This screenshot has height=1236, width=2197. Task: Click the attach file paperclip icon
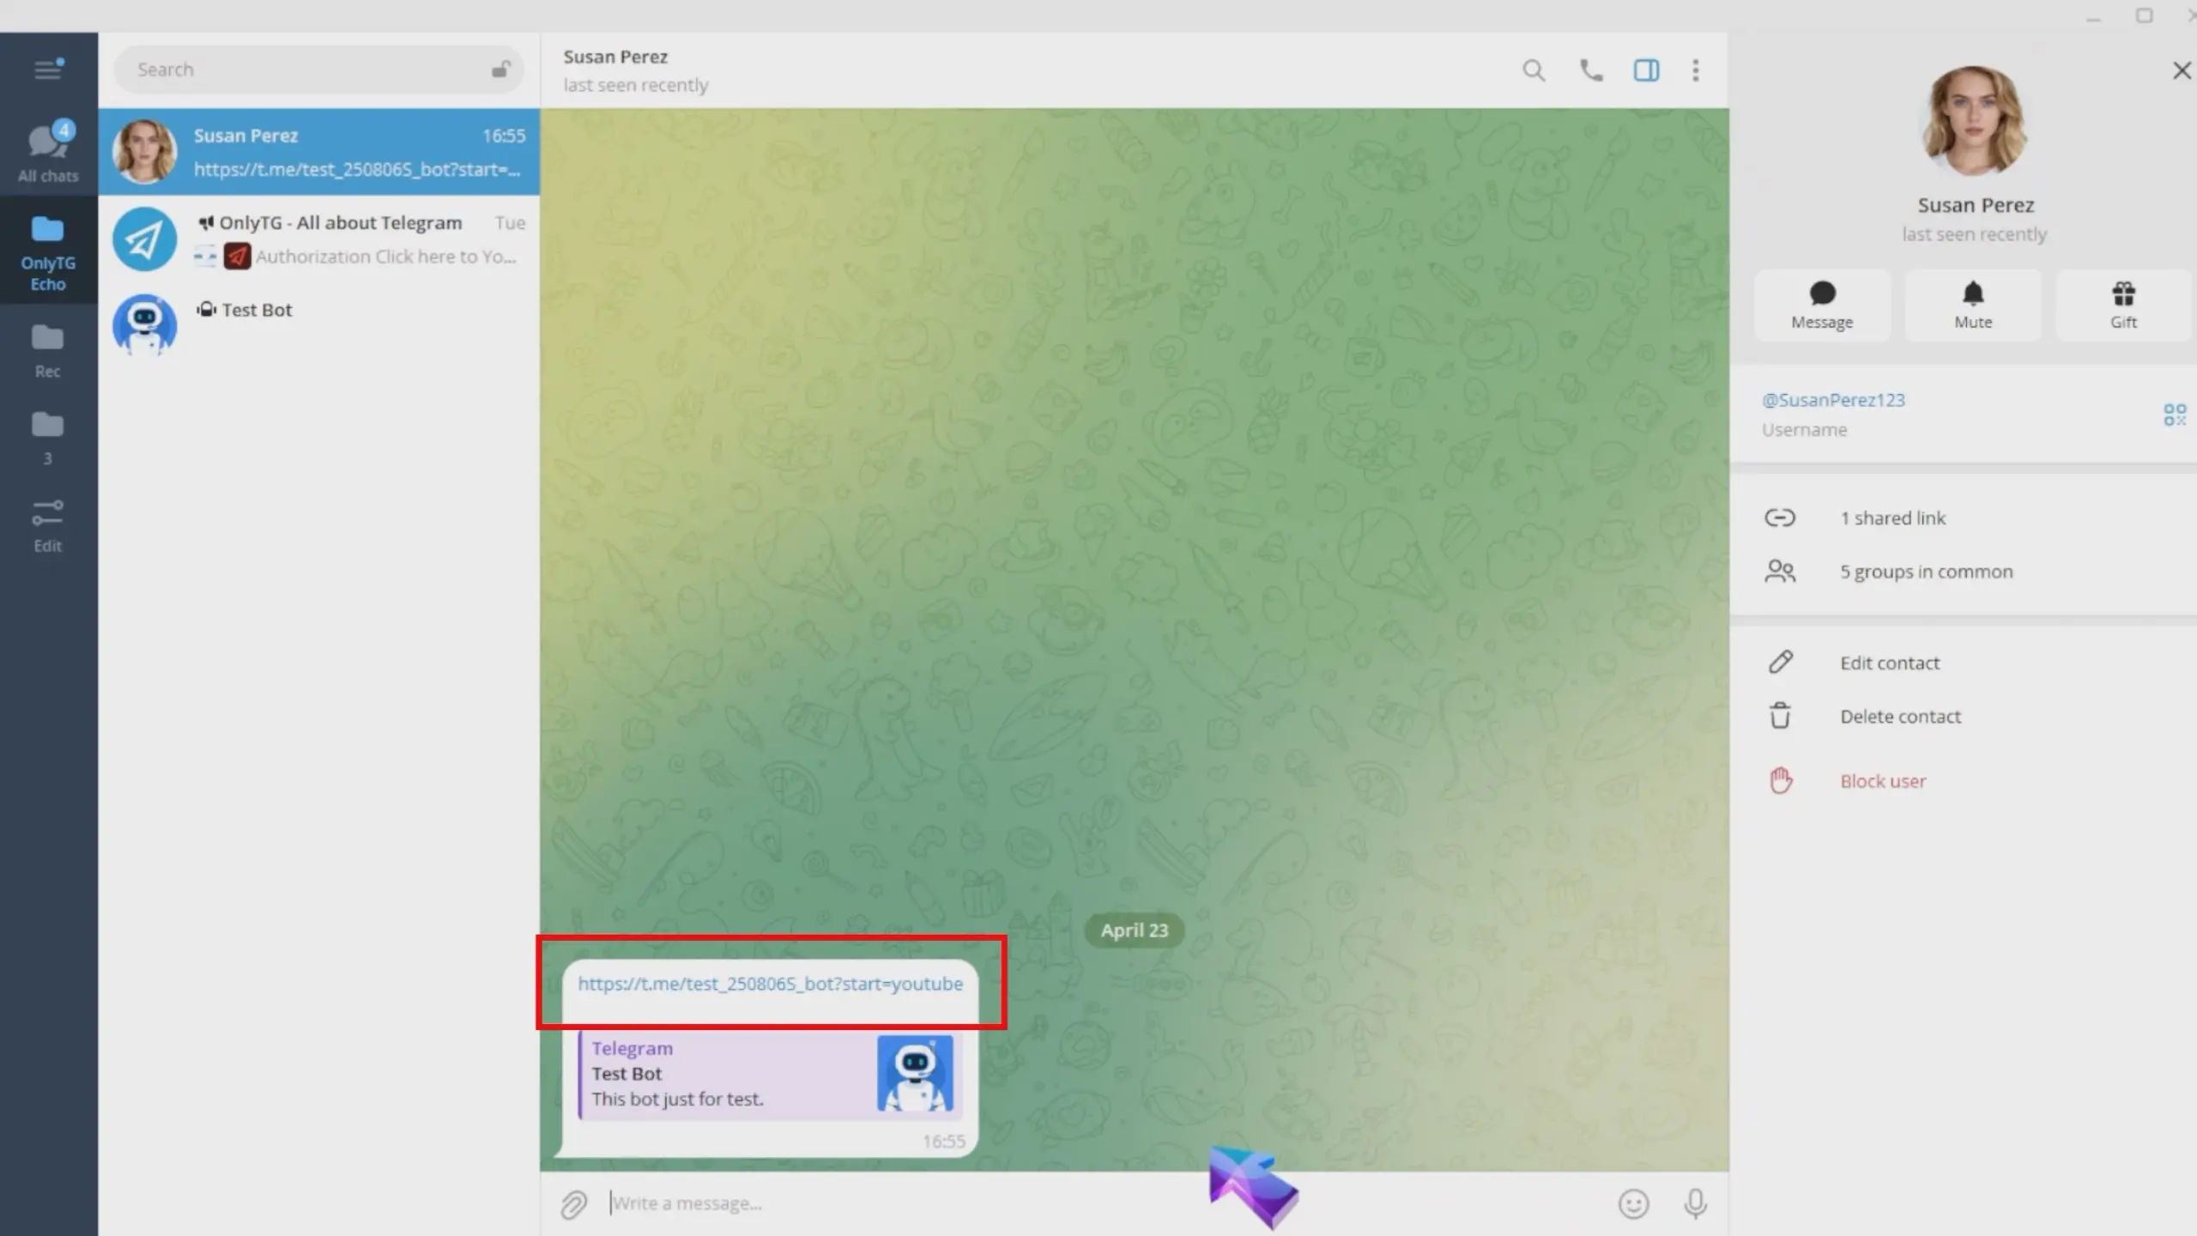[573, 1204]
